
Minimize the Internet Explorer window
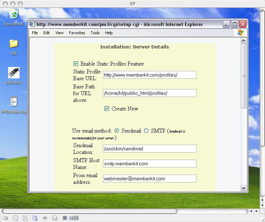point(226,24)
